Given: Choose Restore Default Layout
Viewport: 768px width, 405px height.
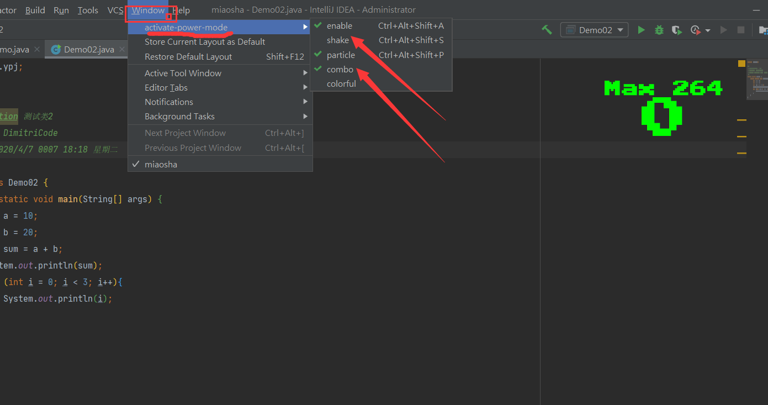Looking at the screenshot, I should pyautogui.click(x=220, y=56).
